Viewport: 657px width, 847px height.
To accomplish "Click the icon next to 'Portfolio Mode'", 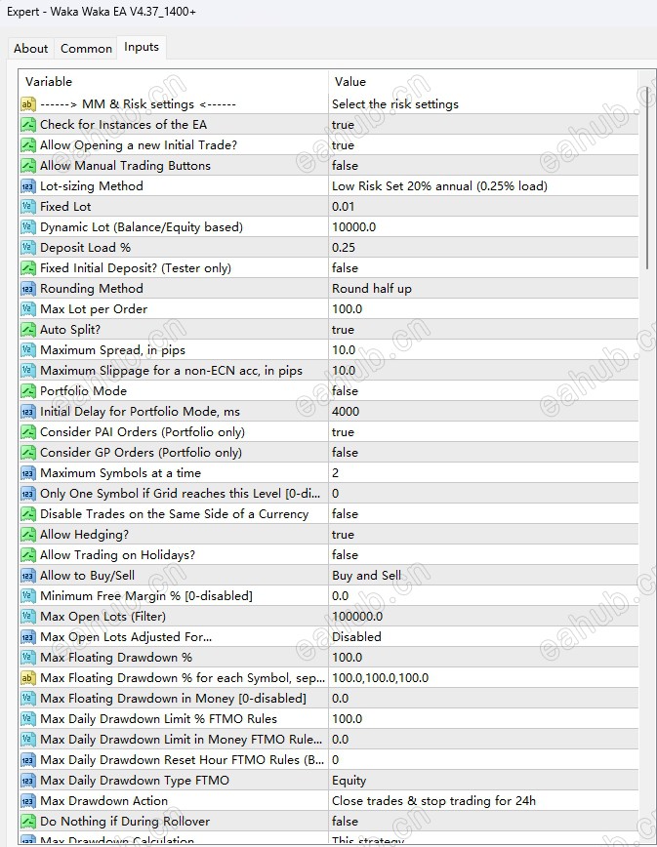I will pyautogui.click(x=28, y=391).
